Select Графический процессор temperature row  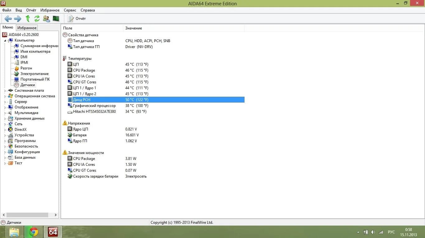click(x=153, y=106)
